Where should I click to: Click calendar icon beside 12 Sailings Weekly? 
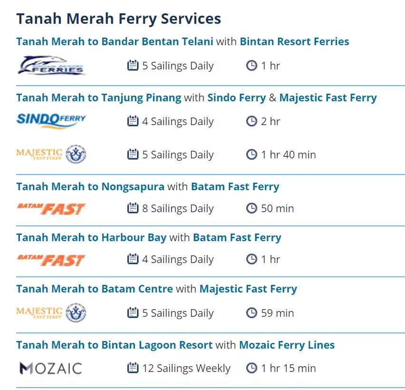(133, 368)
